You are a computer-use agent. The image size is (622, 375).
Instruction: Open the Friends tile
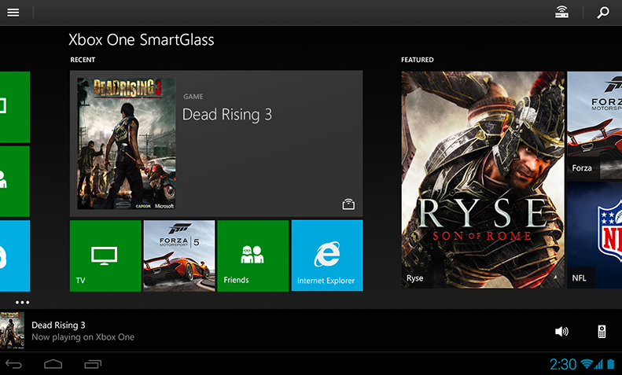click(252, 256)
